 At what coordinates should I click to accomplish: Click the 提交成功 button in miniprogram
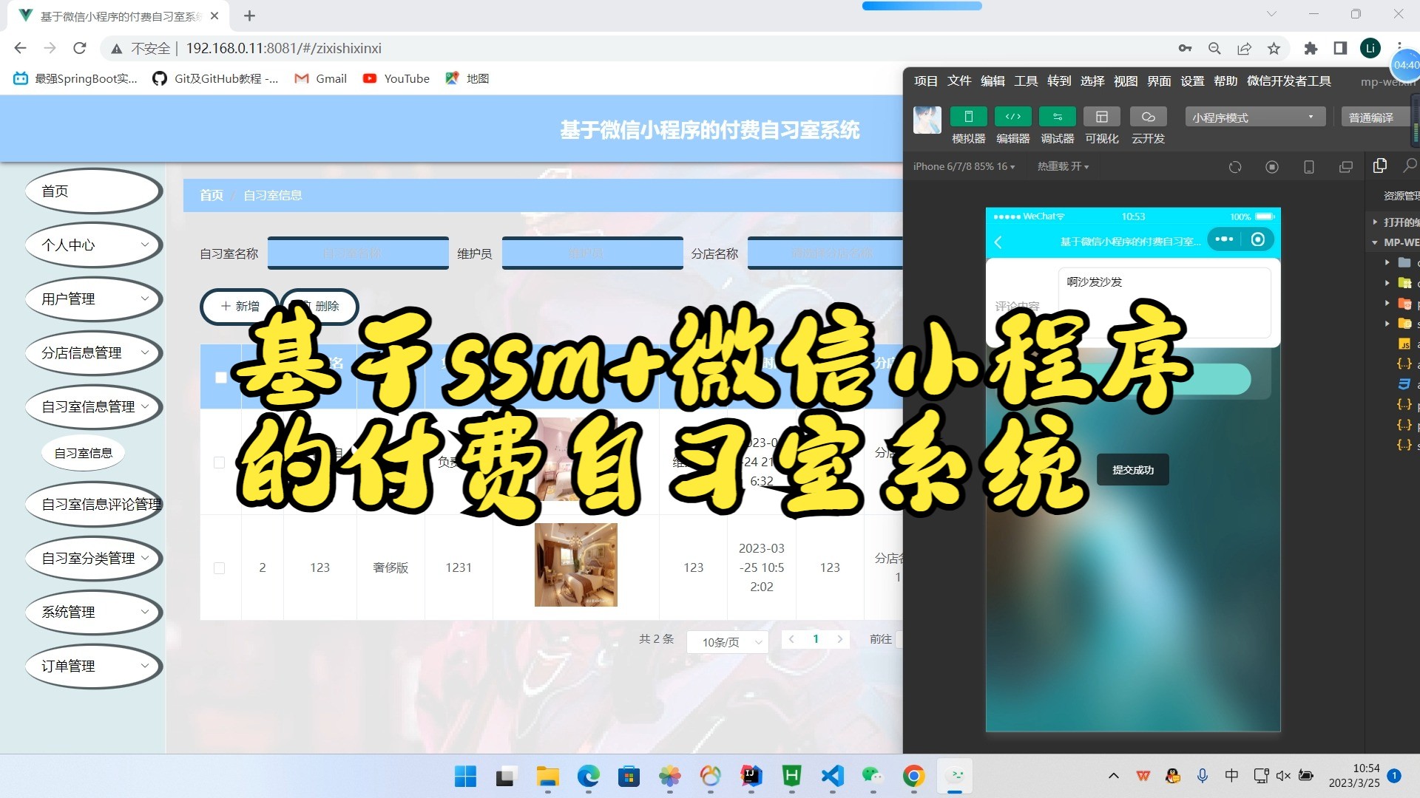(x=1133, y=470)
